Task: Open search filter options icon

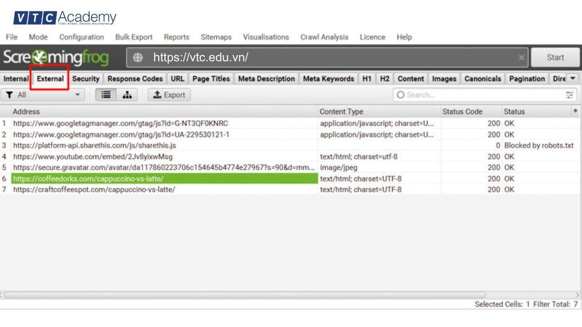Action: 569,95
